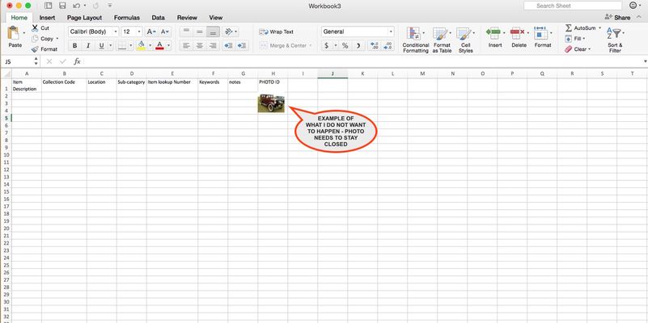Click the Format cells icon
Screen dimensions: 648x323
click(540, 32)
